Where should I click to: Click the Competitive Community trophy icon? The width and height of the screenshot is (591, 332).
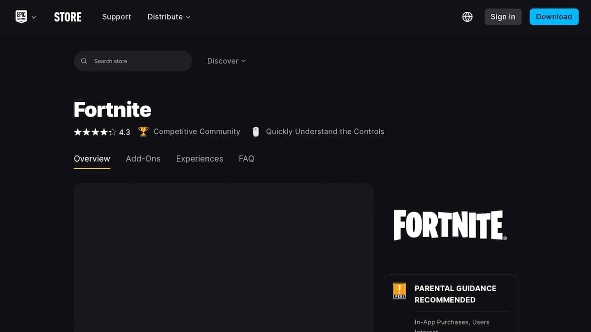coord(142,131)
